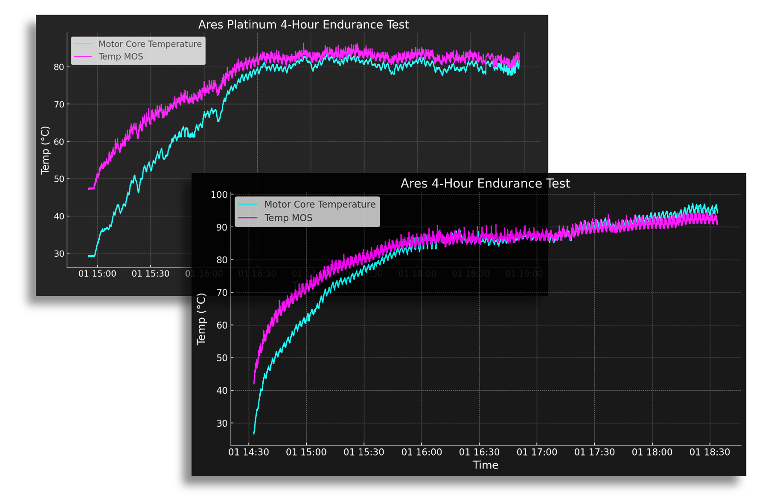Click Motor Core Temperature label in Platinum legend
The height and width of the screenshot is (504, 768).
pyautogui.click(x=150, y=44)
